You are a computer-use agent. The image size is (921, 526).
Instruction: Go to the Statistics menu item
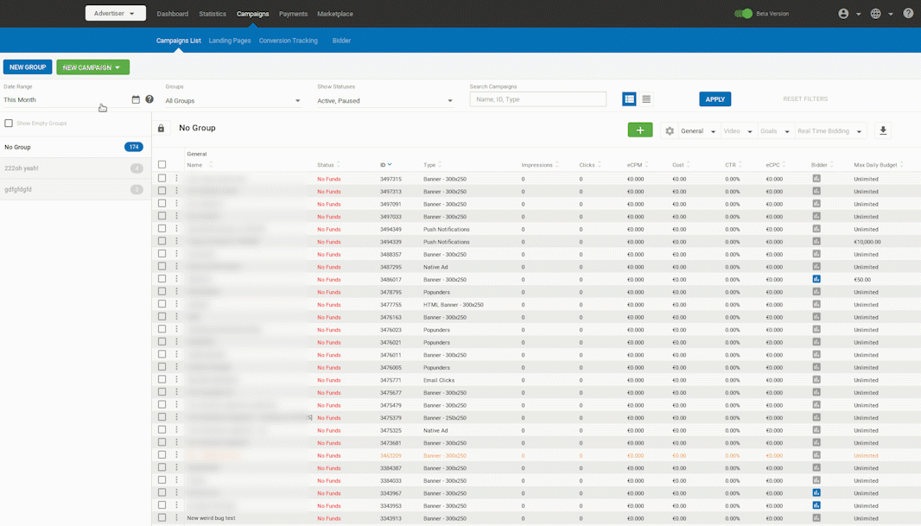(x=213, y=14)
